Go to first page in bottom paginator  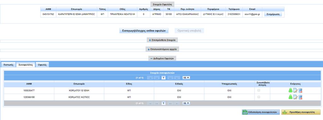[x=150, y=103]
